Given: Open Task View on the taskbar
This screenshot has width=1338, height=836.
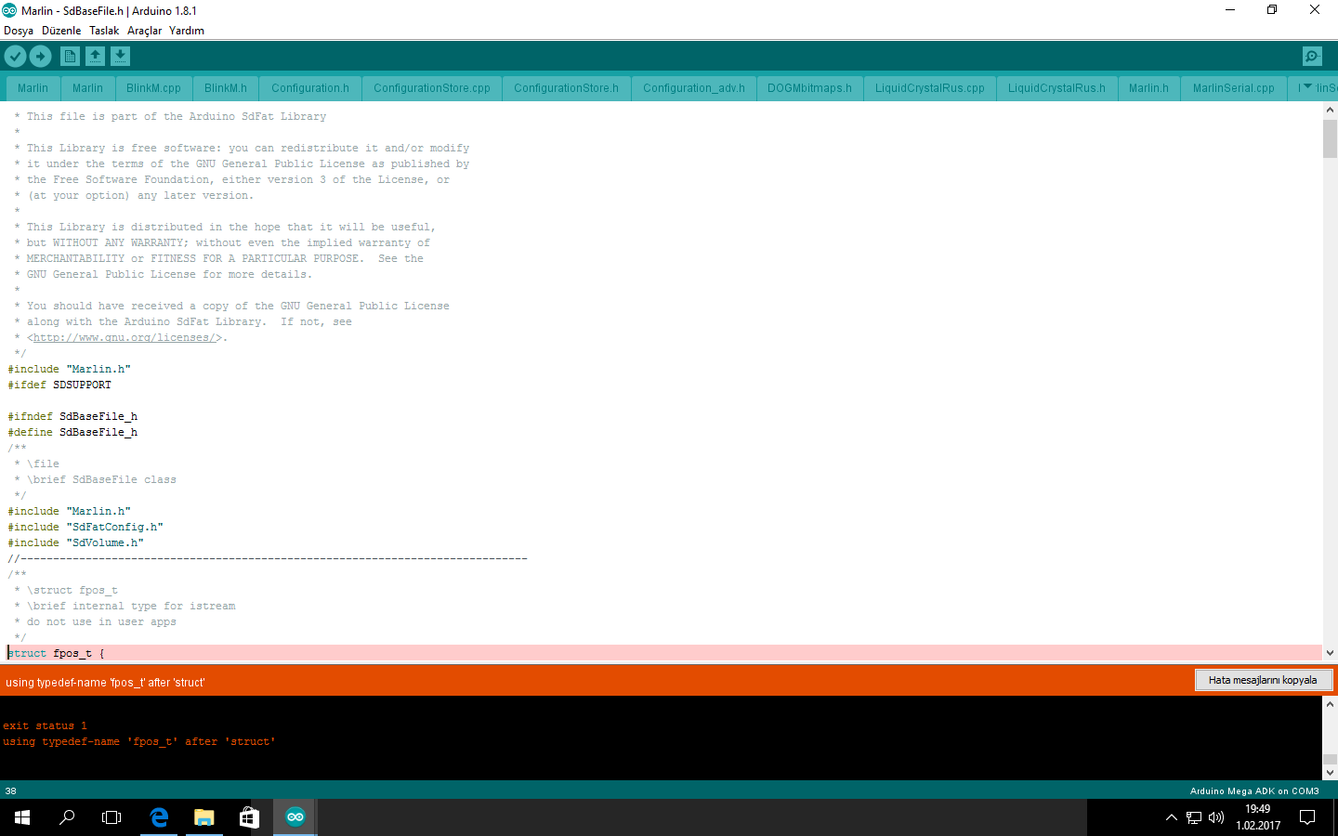Looking at the screenshot, I should pos(111,817).
